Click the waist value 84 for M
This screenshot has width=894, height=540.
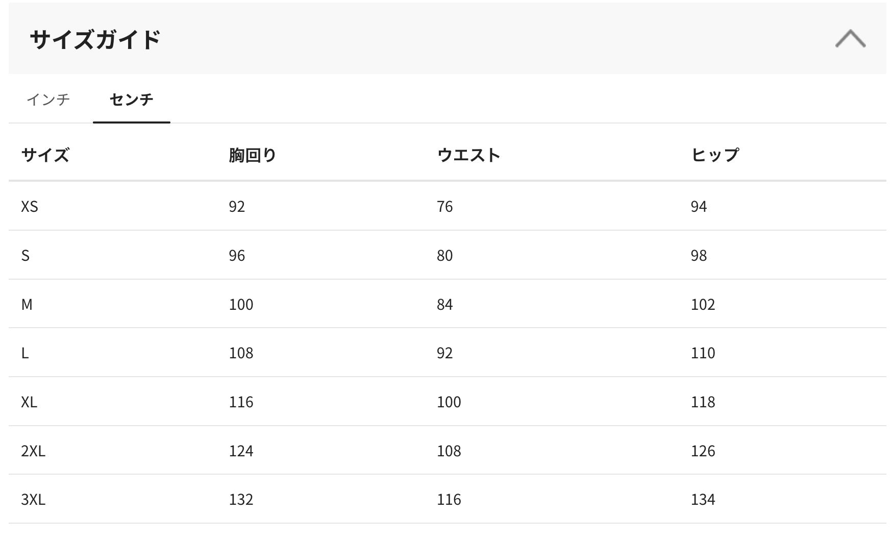point(444,304)
